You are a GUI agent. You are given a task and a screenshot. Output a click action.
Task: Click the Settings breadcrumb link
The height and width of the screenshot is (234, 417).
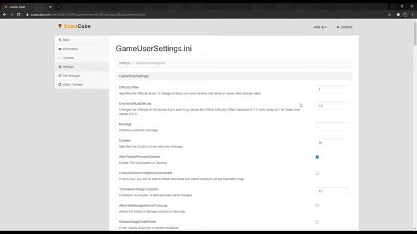tap(124, 63)
